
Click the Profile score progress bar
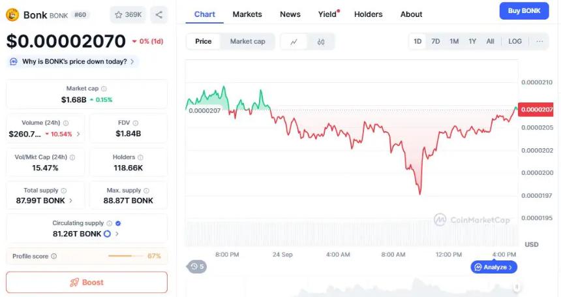(125, 256)
